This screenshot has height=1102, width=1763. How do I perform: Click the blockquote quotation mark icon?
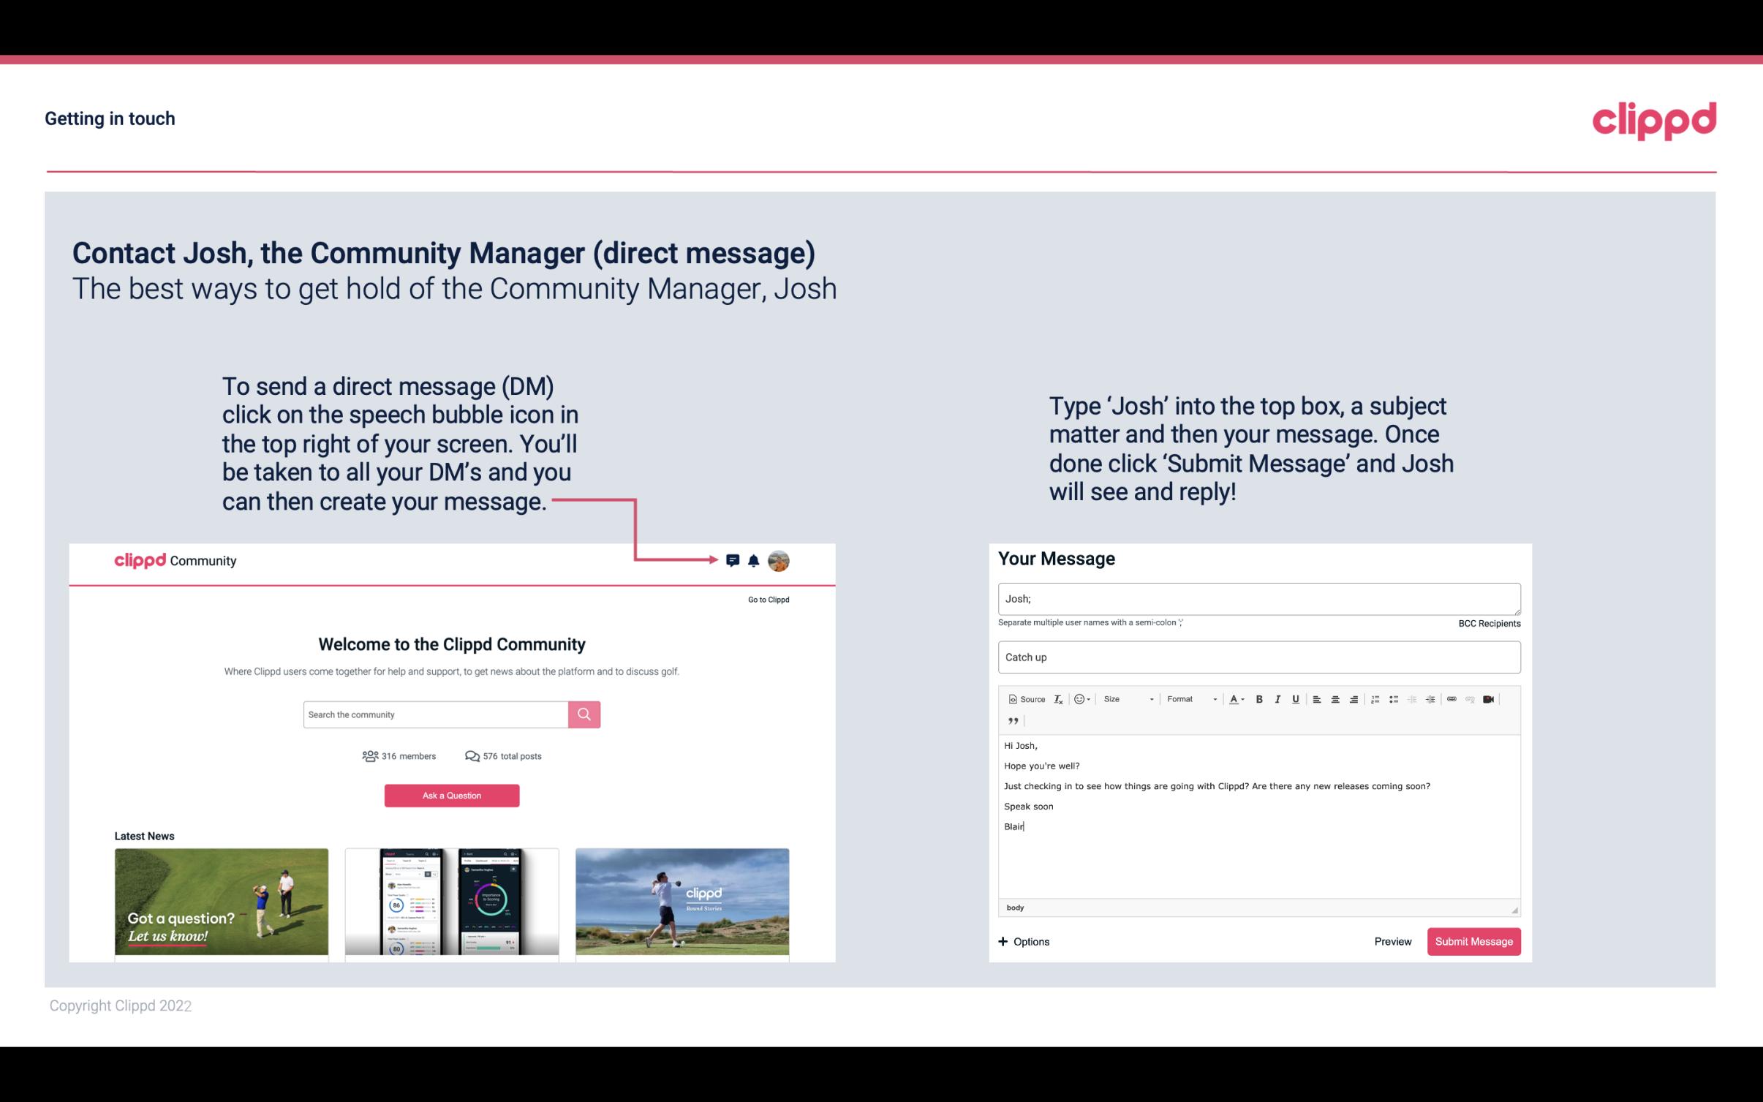point(1011,720)
